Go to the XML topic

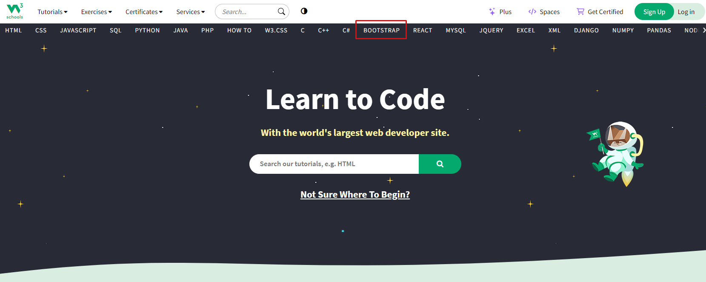555,30
